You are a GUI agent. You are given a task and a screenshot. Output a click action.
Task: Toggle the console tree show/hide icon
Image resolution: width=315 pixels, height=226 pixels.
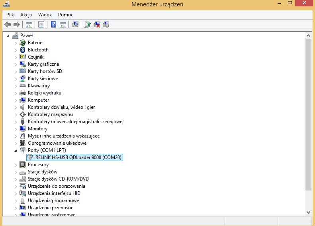[x=29, y=25]
